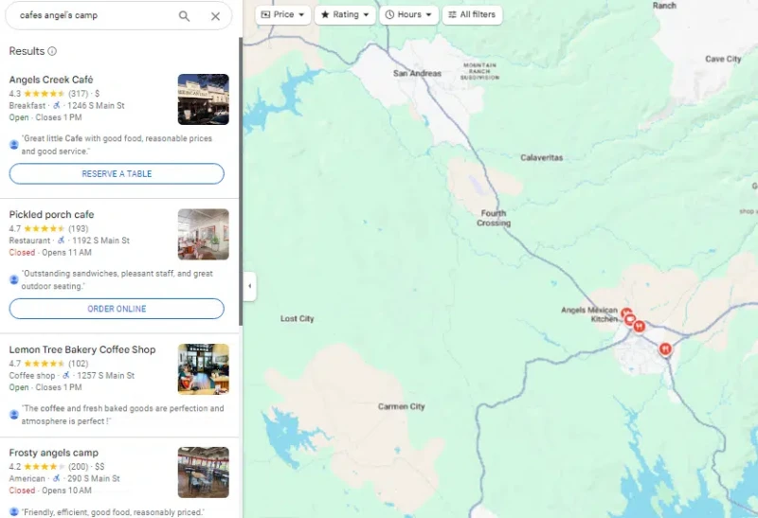Click reviewer avatar by 'Outstanding sandwiches' review
Screen dimensions: 758x518
14,279
